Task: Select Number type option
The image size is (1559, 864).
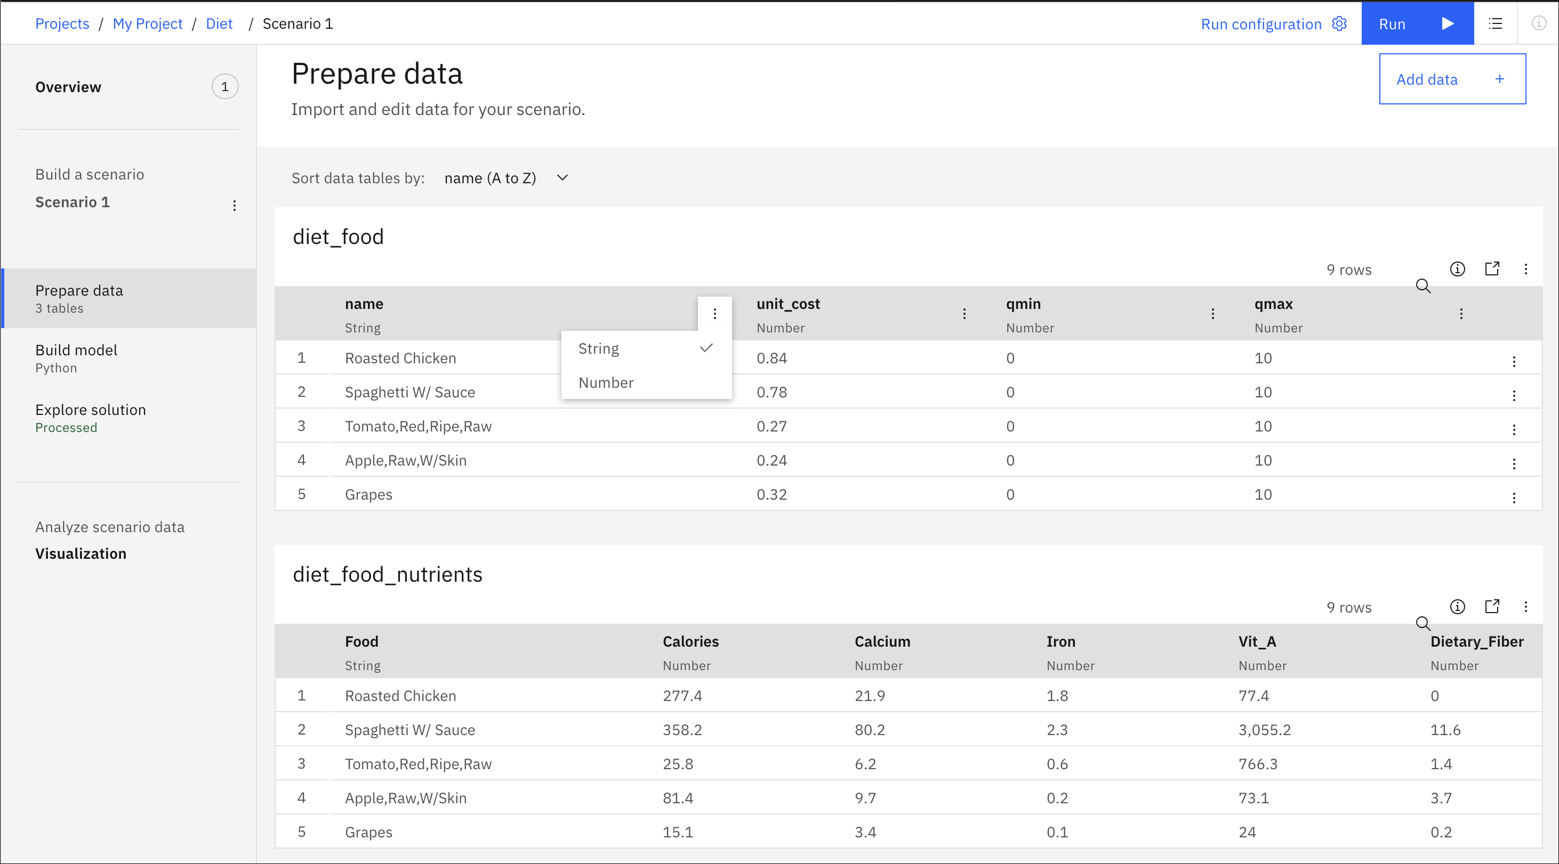Action: pyautogui.click(x=646, y=382)
